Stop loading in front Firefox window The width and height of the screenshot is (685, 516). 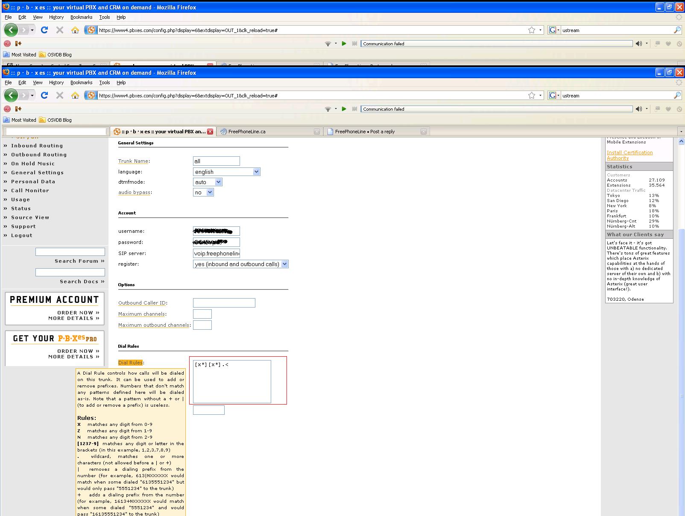(60, 95)
